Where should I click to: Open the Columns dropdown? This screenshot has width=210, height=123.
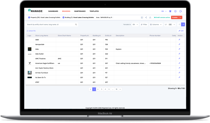coord(156,24)
